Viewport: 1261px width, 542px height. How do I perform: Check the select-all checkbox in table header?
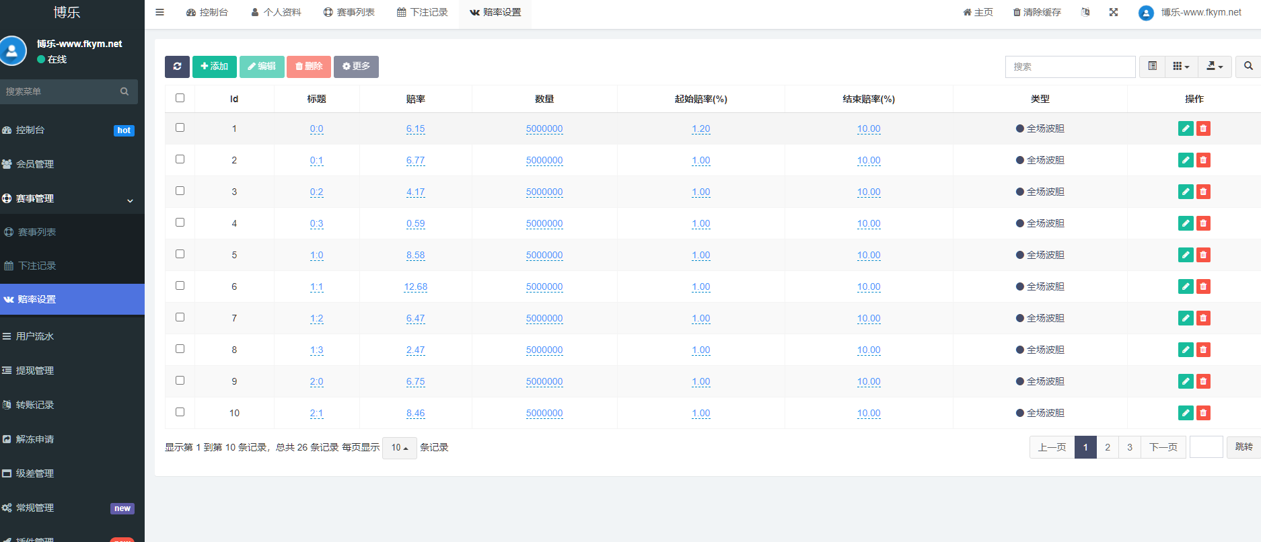[180, 98]
